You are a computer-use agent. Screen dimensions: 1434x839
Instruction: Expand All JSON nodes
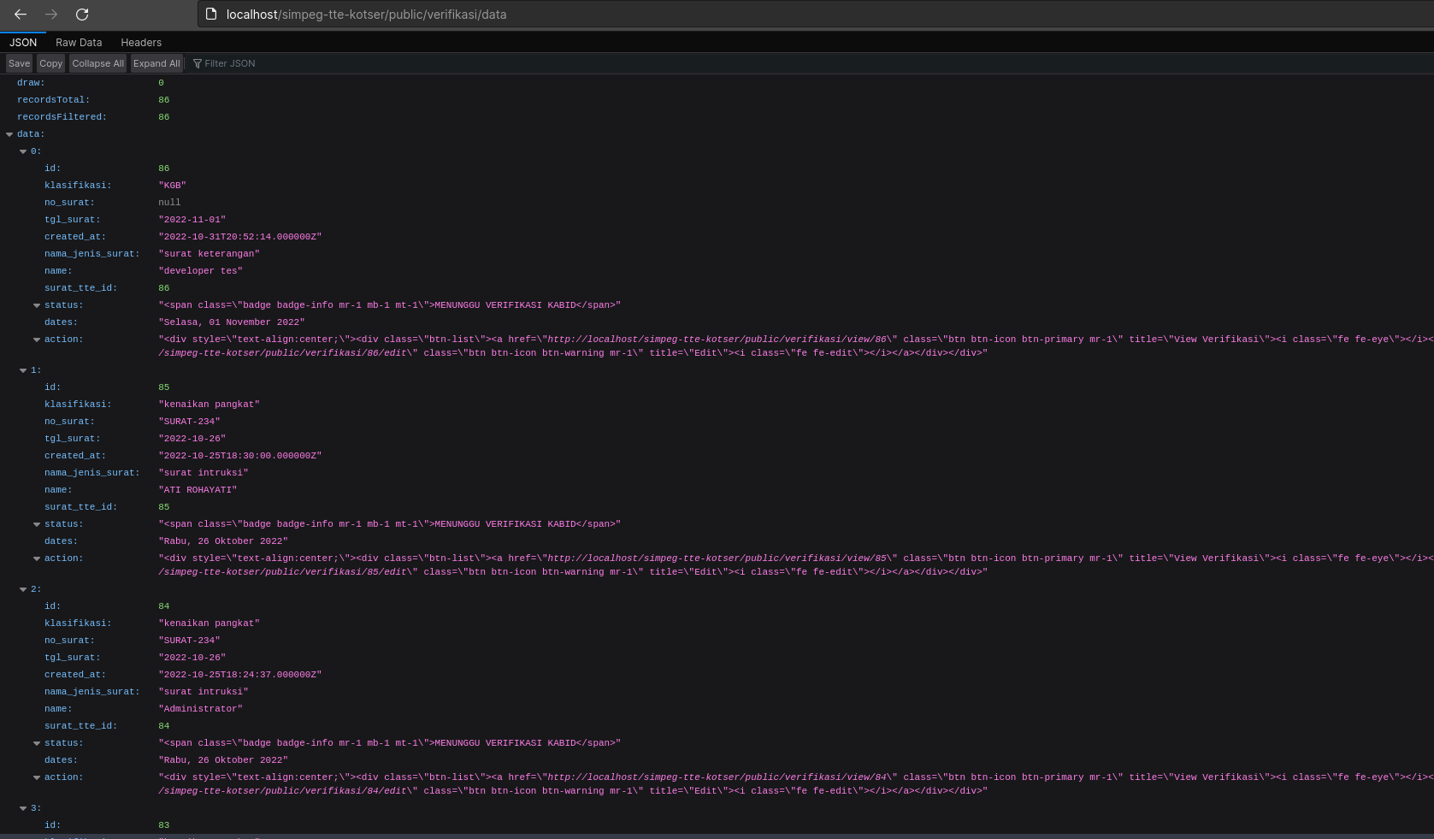coord(156,63)
